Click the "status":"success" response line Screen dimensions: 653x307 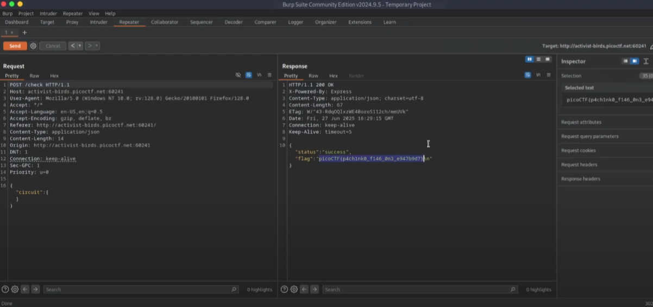323,152
